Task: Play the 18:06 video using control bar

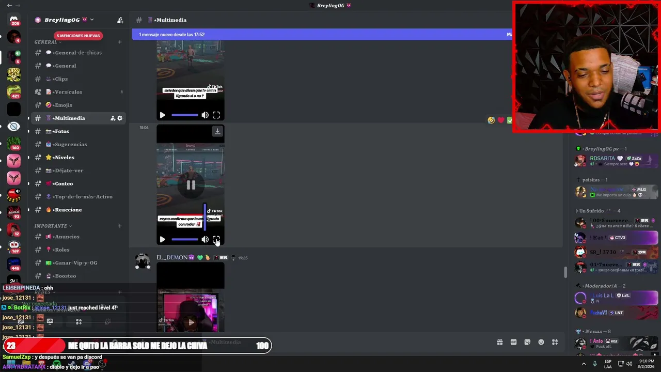Action: 162,240
